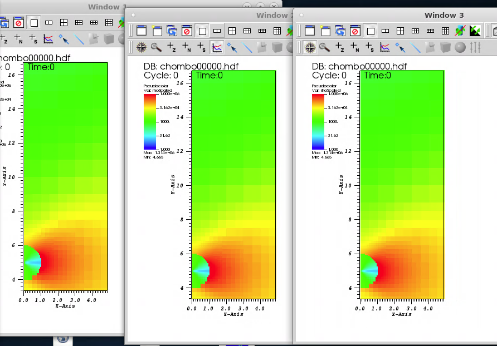
Task: Switch to Zoom mode in Window 3
Action: pos(325,47)
